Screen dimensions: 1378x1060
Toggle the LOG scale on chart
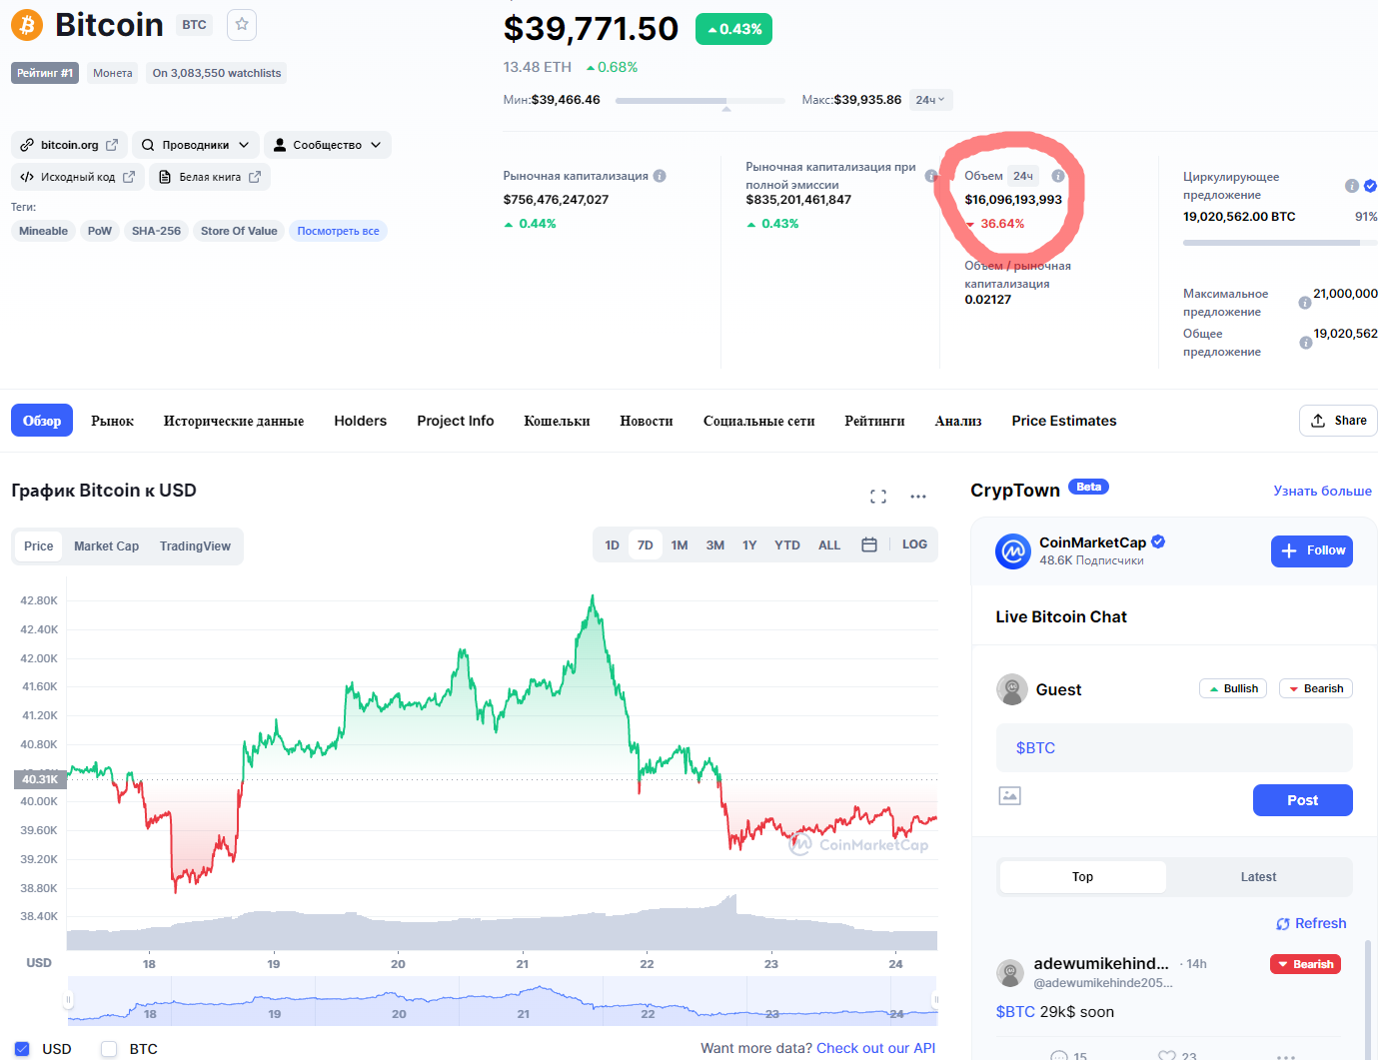914,544
